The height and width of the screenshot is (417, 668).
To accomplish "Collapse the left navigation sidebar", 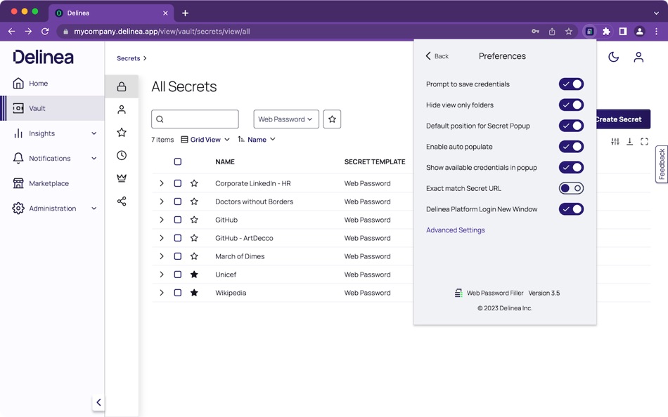I will pyautogui.click(x=98, y=402).
